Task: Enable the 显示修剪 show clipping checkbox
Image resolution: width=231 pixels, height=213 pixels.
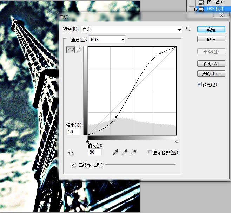Action: click(150, 152)
